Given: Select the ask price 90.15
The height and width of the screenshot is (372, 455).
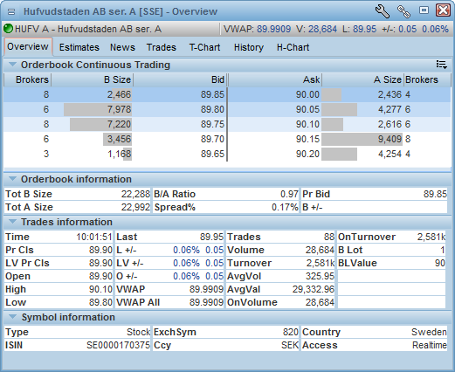Looking at the screenshot, I should point(307,139).
